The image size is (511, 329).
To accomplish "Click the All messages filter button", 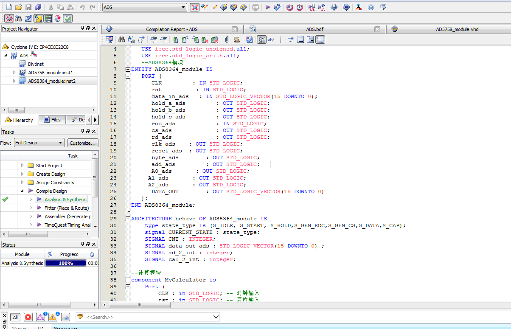I will coord(15,317).
